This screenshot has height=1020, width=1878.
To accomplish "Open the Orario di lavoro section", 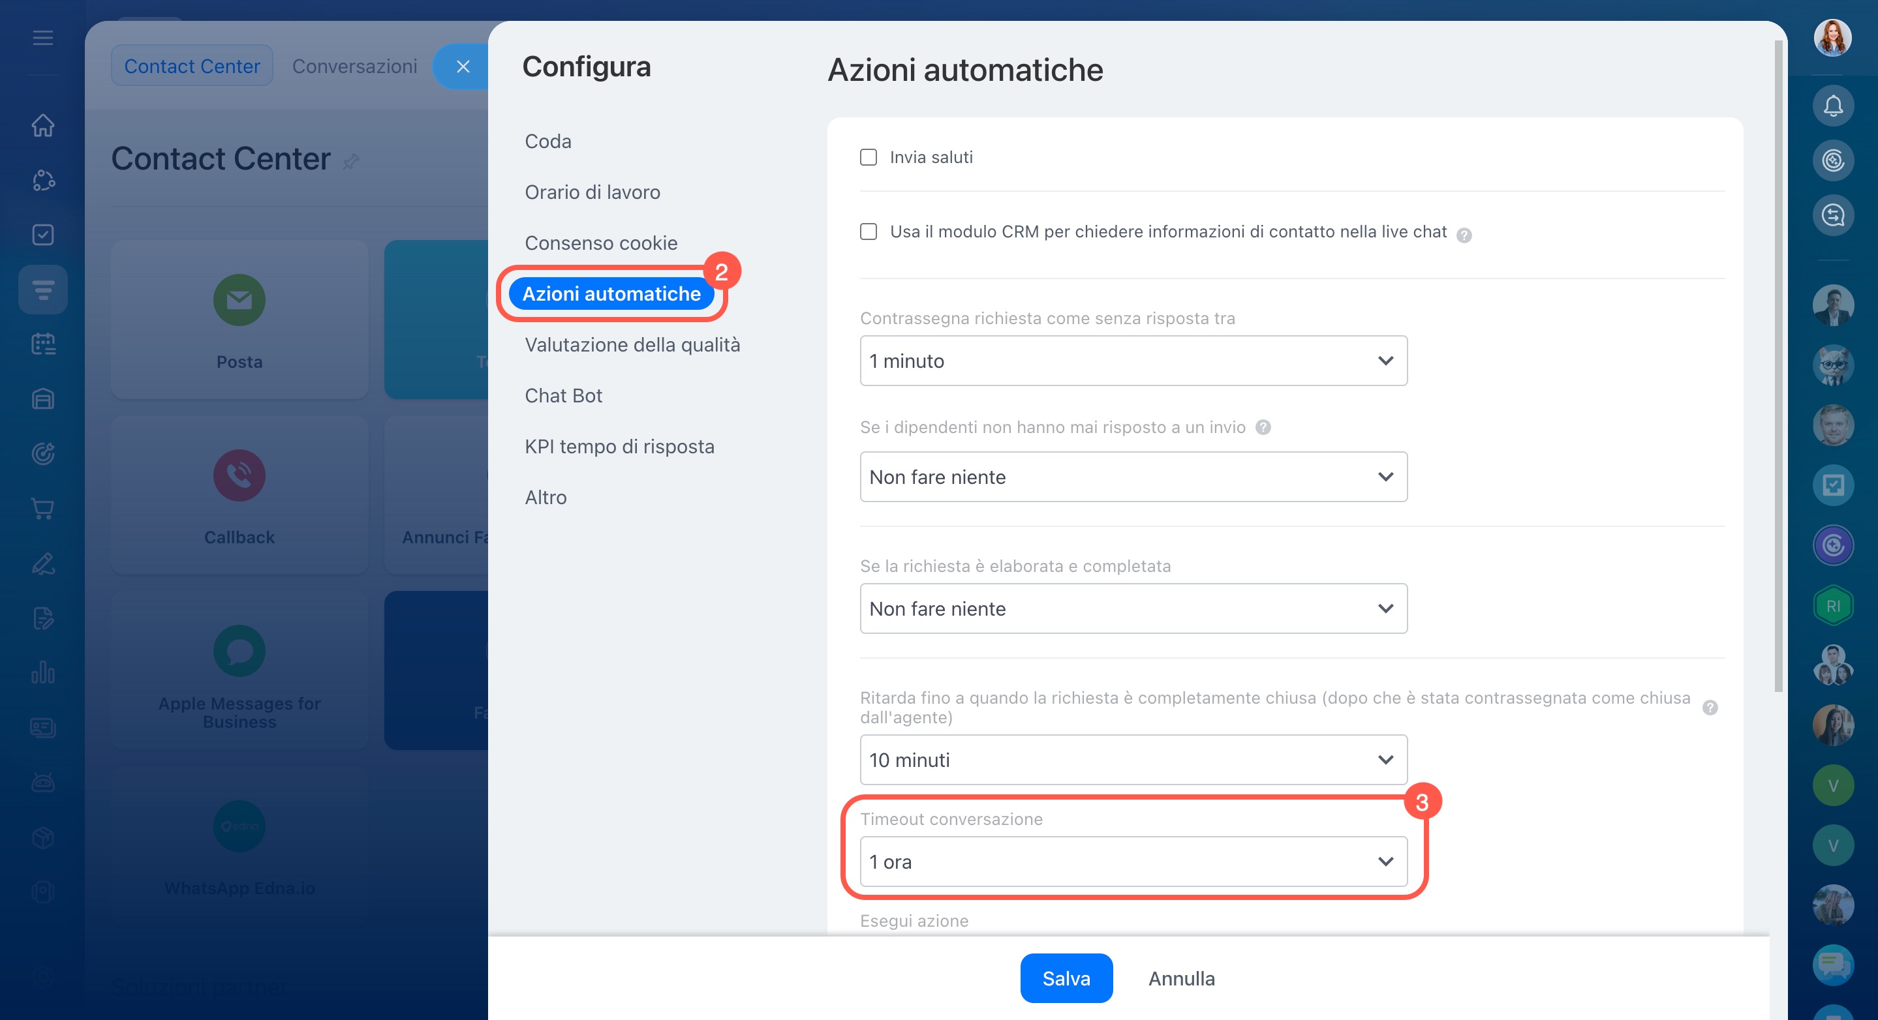I will point(592,192).
